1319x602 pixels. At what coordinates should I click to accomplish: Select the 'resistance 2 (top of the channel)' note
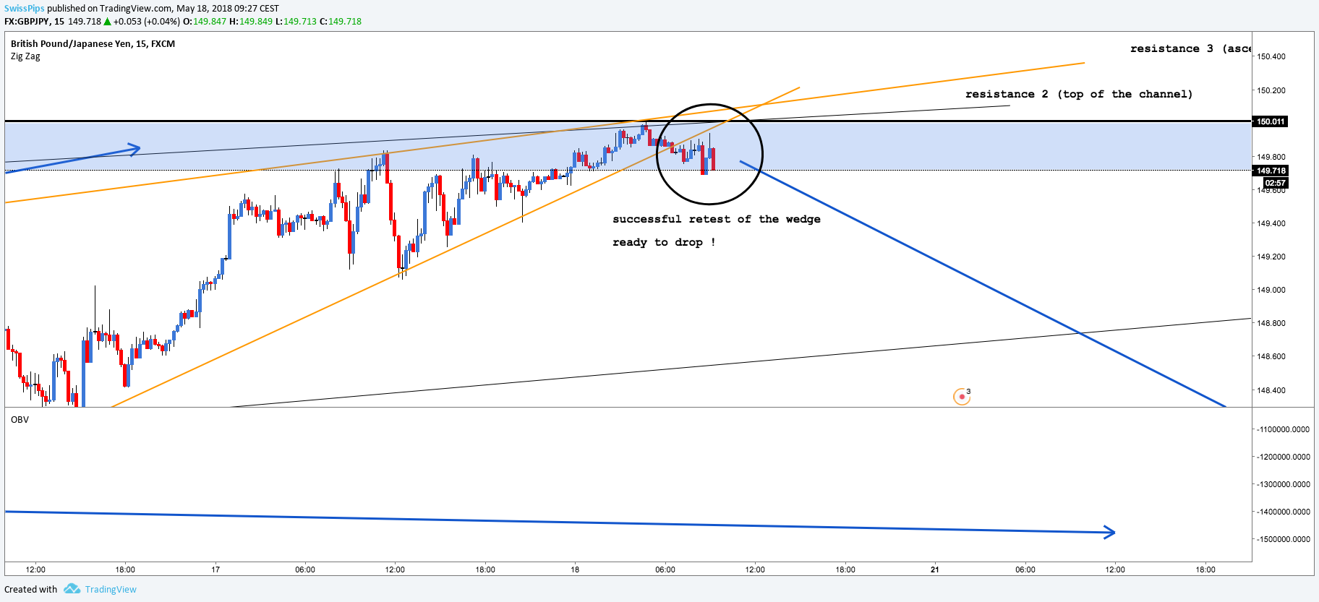(x=1079, y=94)
